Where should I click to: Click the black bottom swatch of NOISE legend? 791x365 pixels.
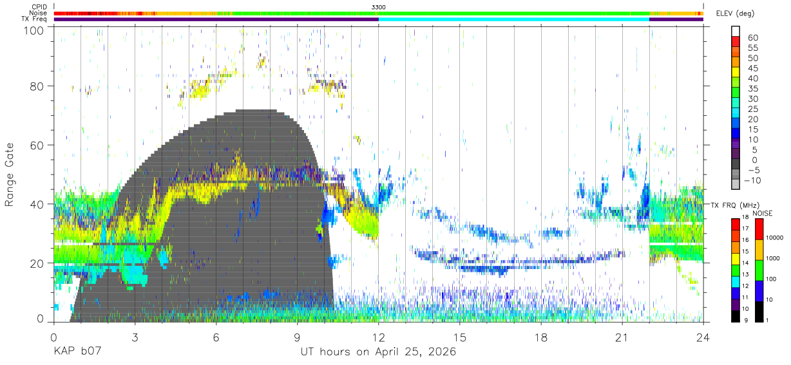[759, 310]
